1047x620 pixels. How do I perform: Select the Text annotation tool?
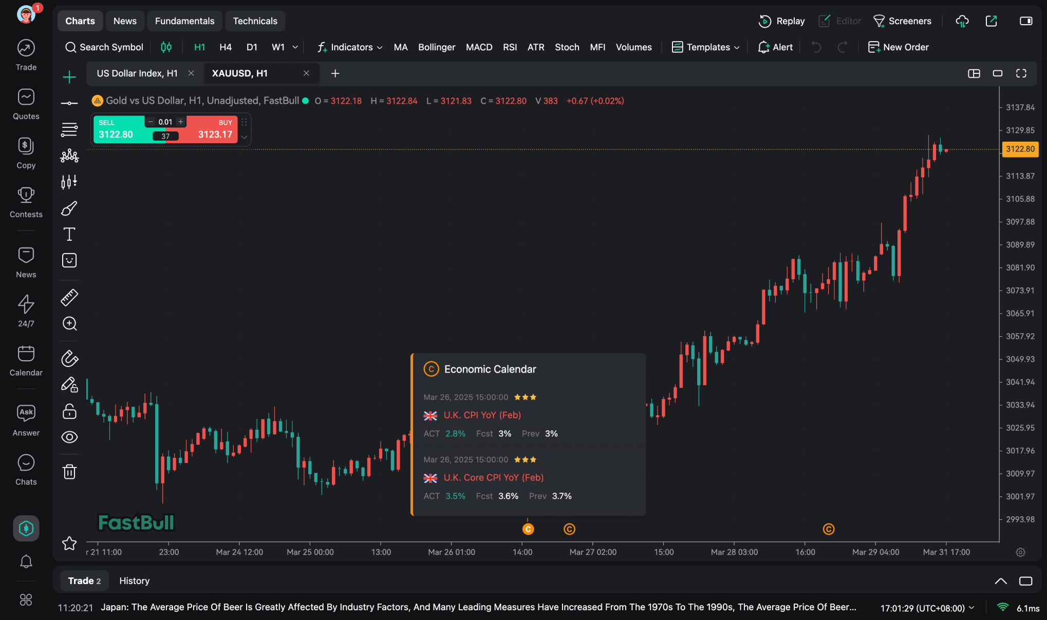69,234
